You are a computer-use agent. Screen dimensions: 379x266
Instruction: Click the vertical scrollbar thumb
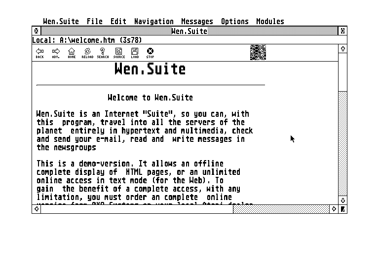343,72
